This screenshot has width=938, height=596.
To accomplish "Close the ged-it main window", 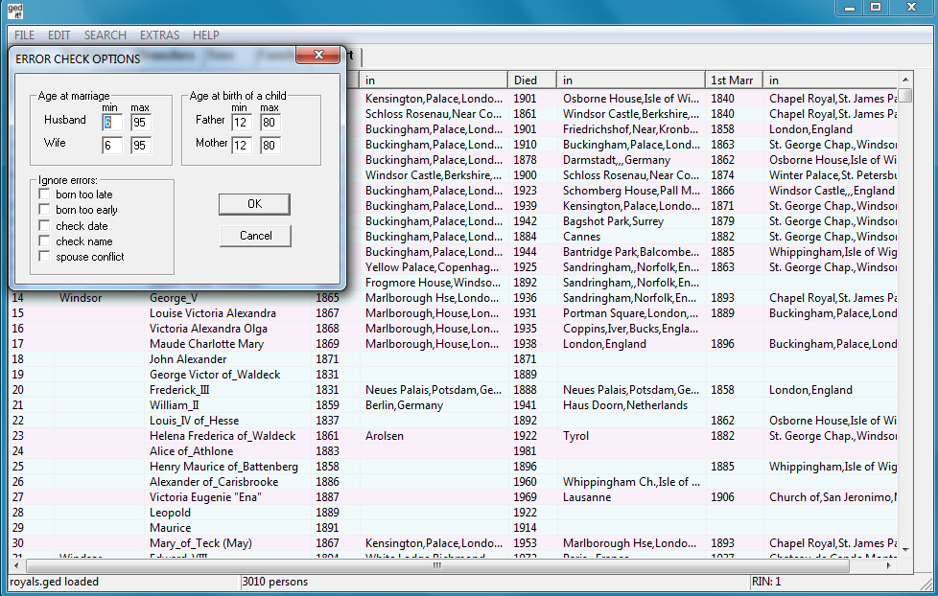I will click(x=911, y=7).
